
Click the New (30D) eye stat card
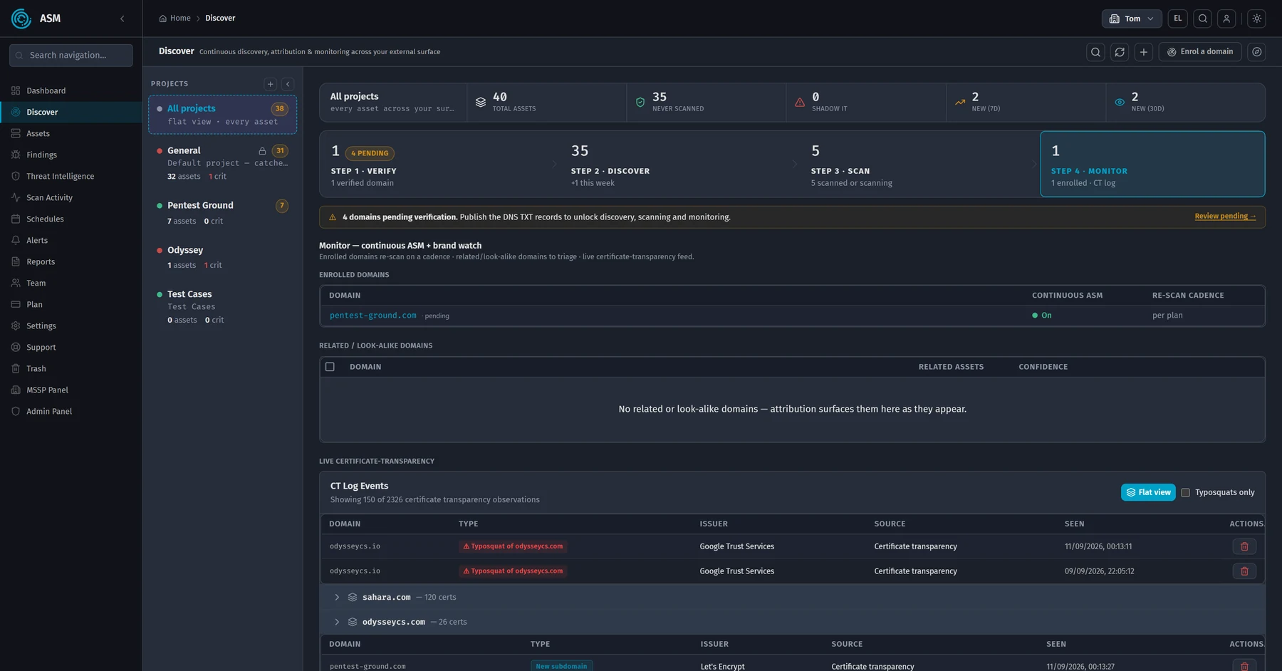[1185, 103]
